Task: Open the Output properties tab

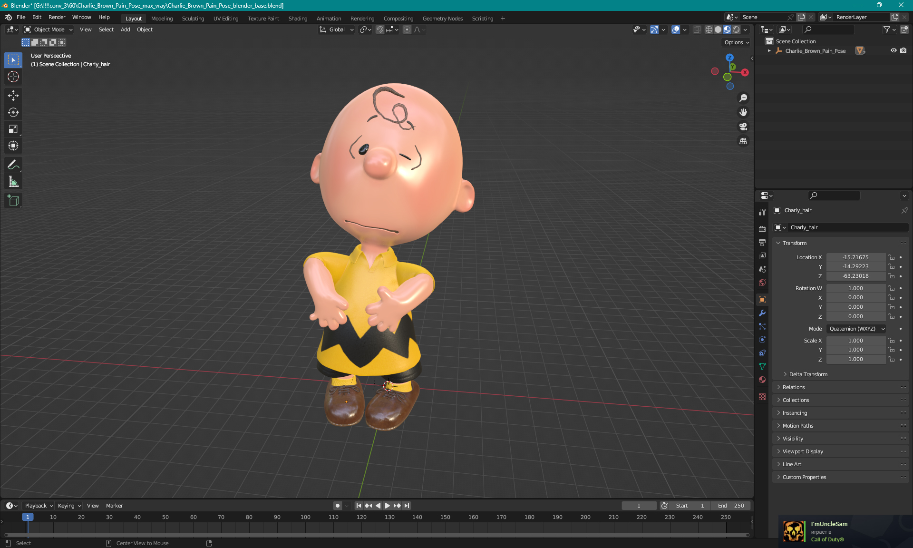Action: tap(762, 242)
